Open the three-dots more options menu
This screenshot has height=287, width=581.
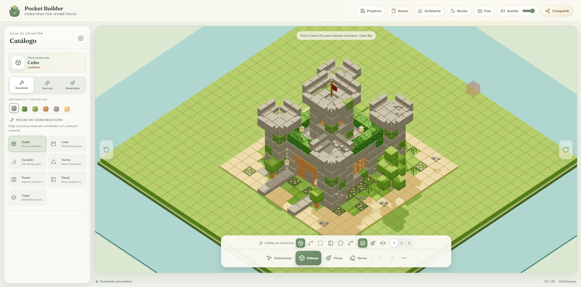pos(404,258)
